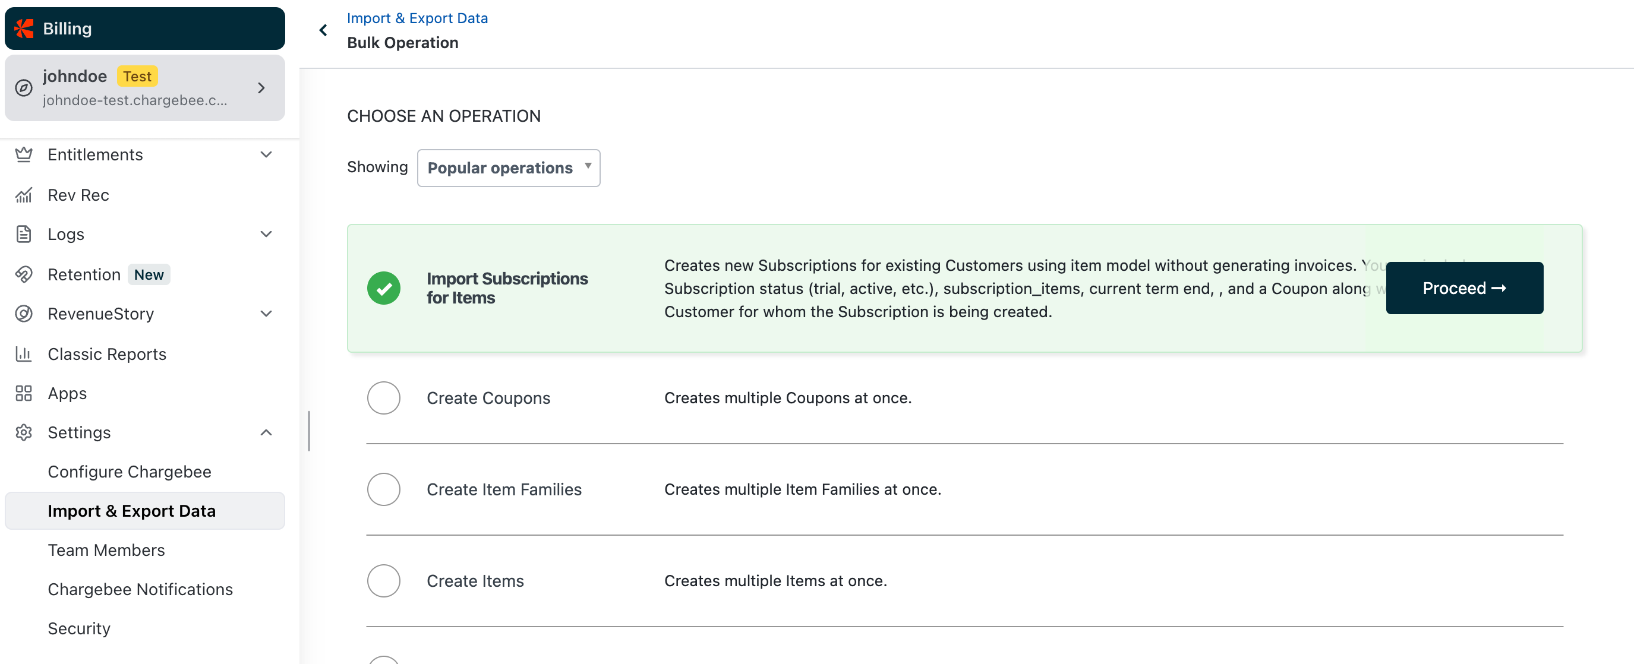Open the Popular operations dropdown
Viewport: 1634px width, 664px height.
click(x=508, y=167)
